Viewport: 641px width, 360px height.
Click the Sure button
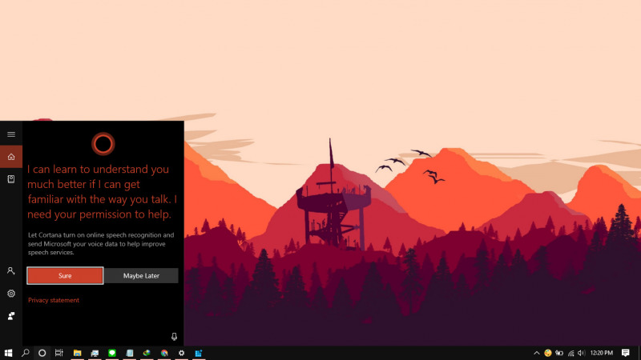pos(65,275)
